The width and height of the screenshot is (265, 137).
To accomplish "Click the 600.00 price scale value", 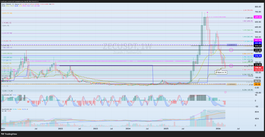I will pos(258,27).
